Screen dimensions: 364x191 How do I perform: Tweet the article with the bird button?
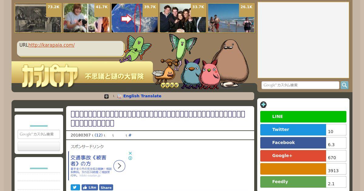(x=75, y=187)
